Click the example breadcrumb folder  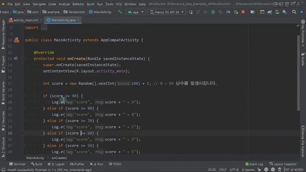click(51, 12)
